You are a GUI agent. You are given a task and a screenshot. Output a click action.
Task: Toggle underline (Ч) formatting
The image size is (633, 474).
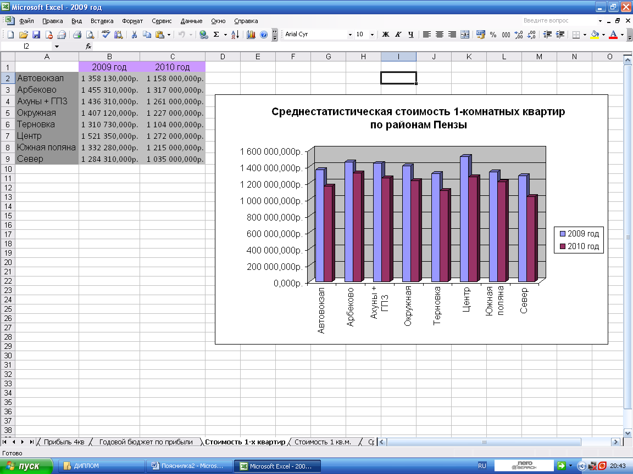(x=410, y=34)
